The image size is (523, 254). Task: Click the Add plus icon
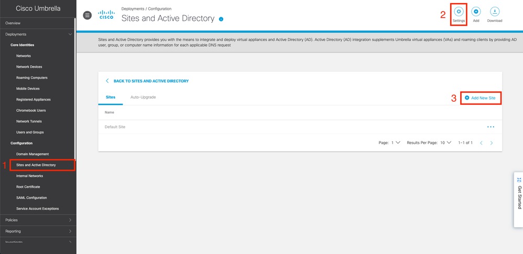(x=476, y=12)
